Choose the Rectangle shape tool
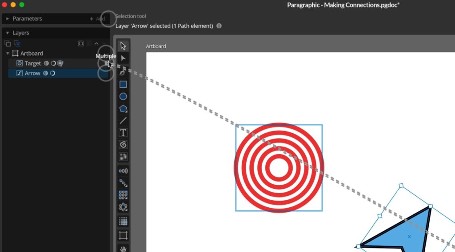 point(123,84)
